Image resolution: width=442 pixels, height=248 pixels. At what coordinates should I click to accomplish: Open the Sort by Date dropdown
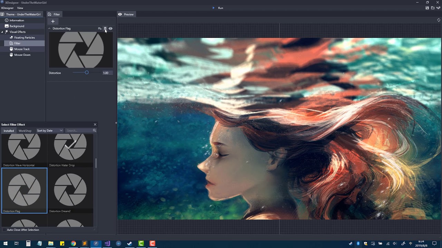click(50, 131)
